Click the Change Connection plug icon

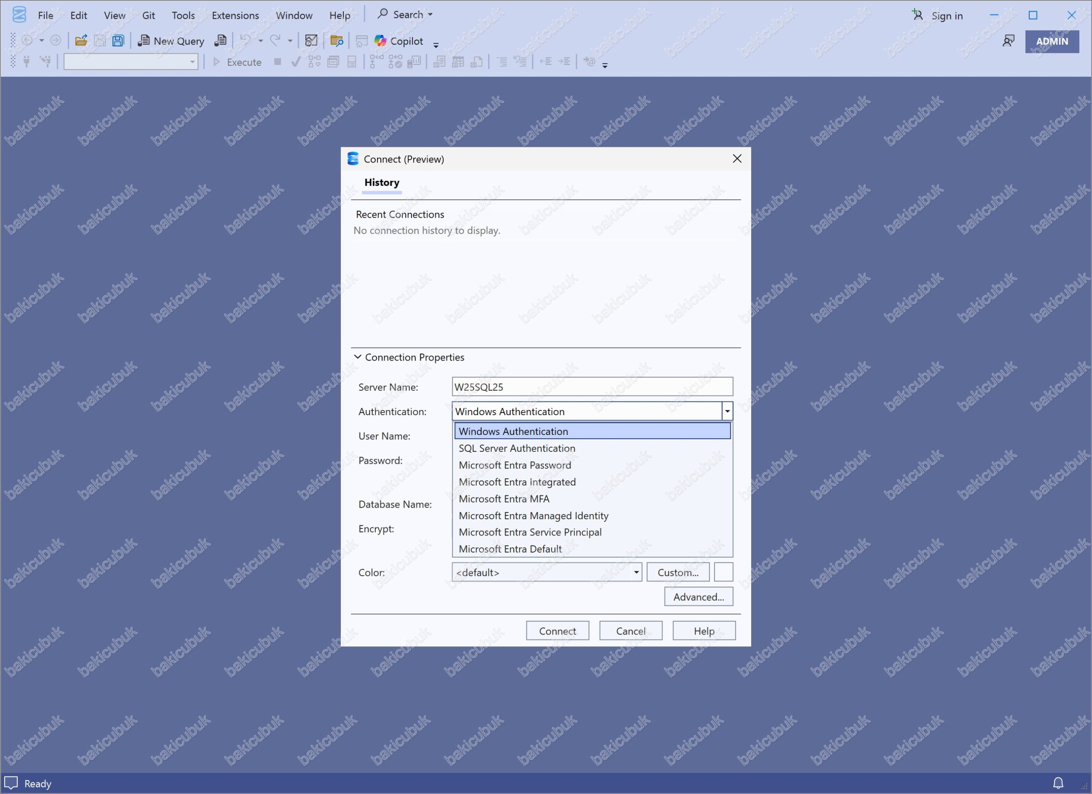tap(45, 61)
